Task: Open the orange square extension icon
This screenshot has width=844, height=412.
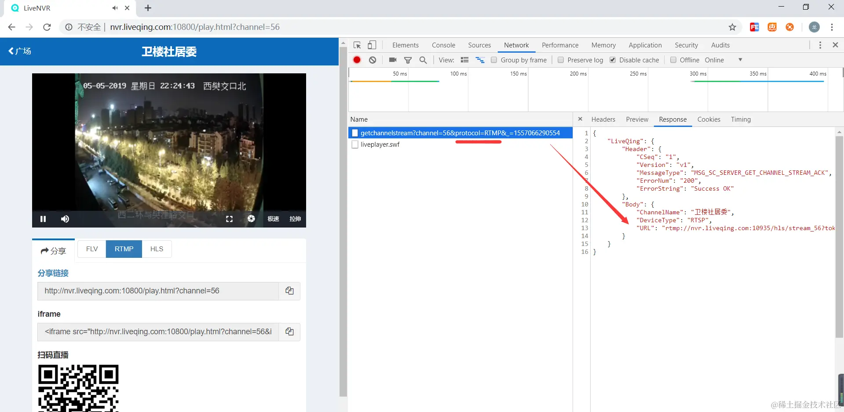Action: (x=772, y=27)
